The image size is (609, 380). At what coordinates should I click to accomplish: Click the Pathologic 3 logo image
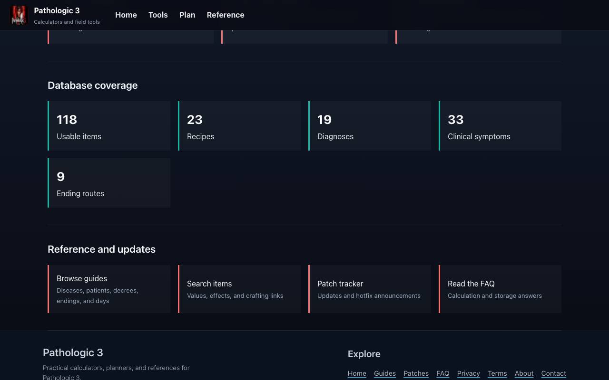(x=19, y=15)
